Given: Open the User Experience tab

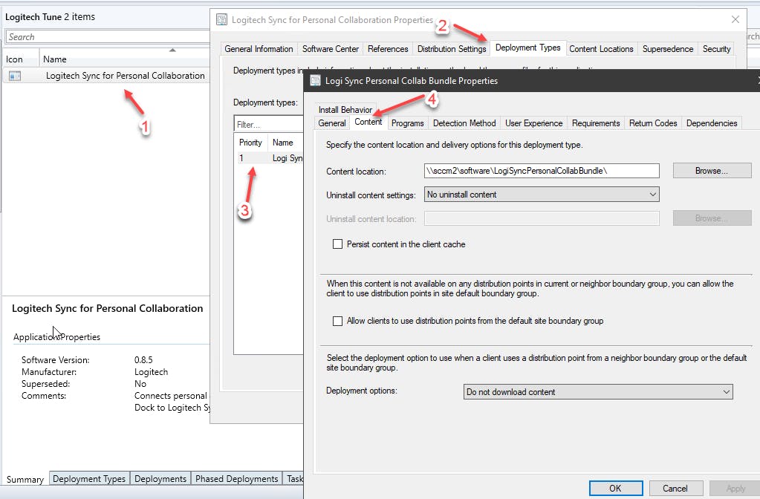Looking at the screenshot, I should click(x=533, y=123).
